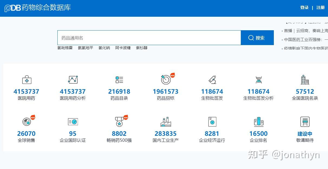The width and height of the screenshot is (328, 169).
Task: Click the 全球销售 label
Action: pos(27,140)
